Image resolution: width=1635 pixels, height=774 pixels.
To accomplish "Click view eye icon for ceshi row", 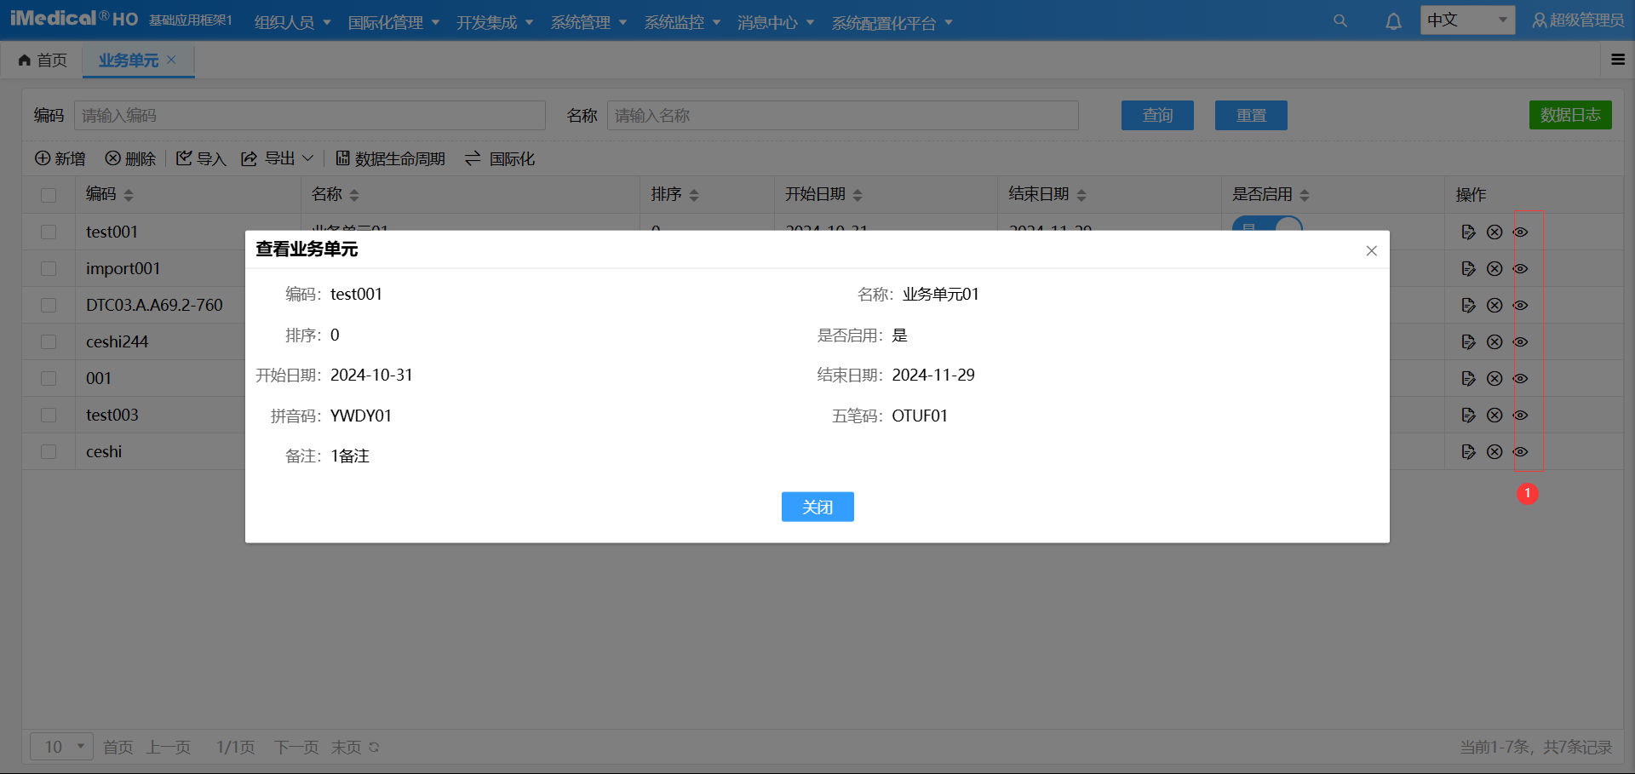I will pos(1520,451).
